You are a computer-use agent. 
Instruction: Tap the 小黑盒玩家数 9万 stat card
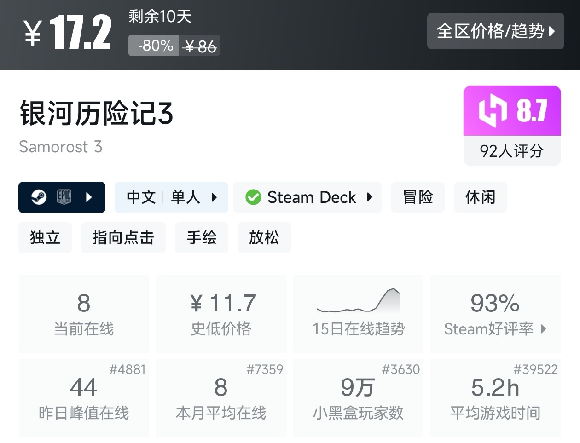tap(358, 398)
